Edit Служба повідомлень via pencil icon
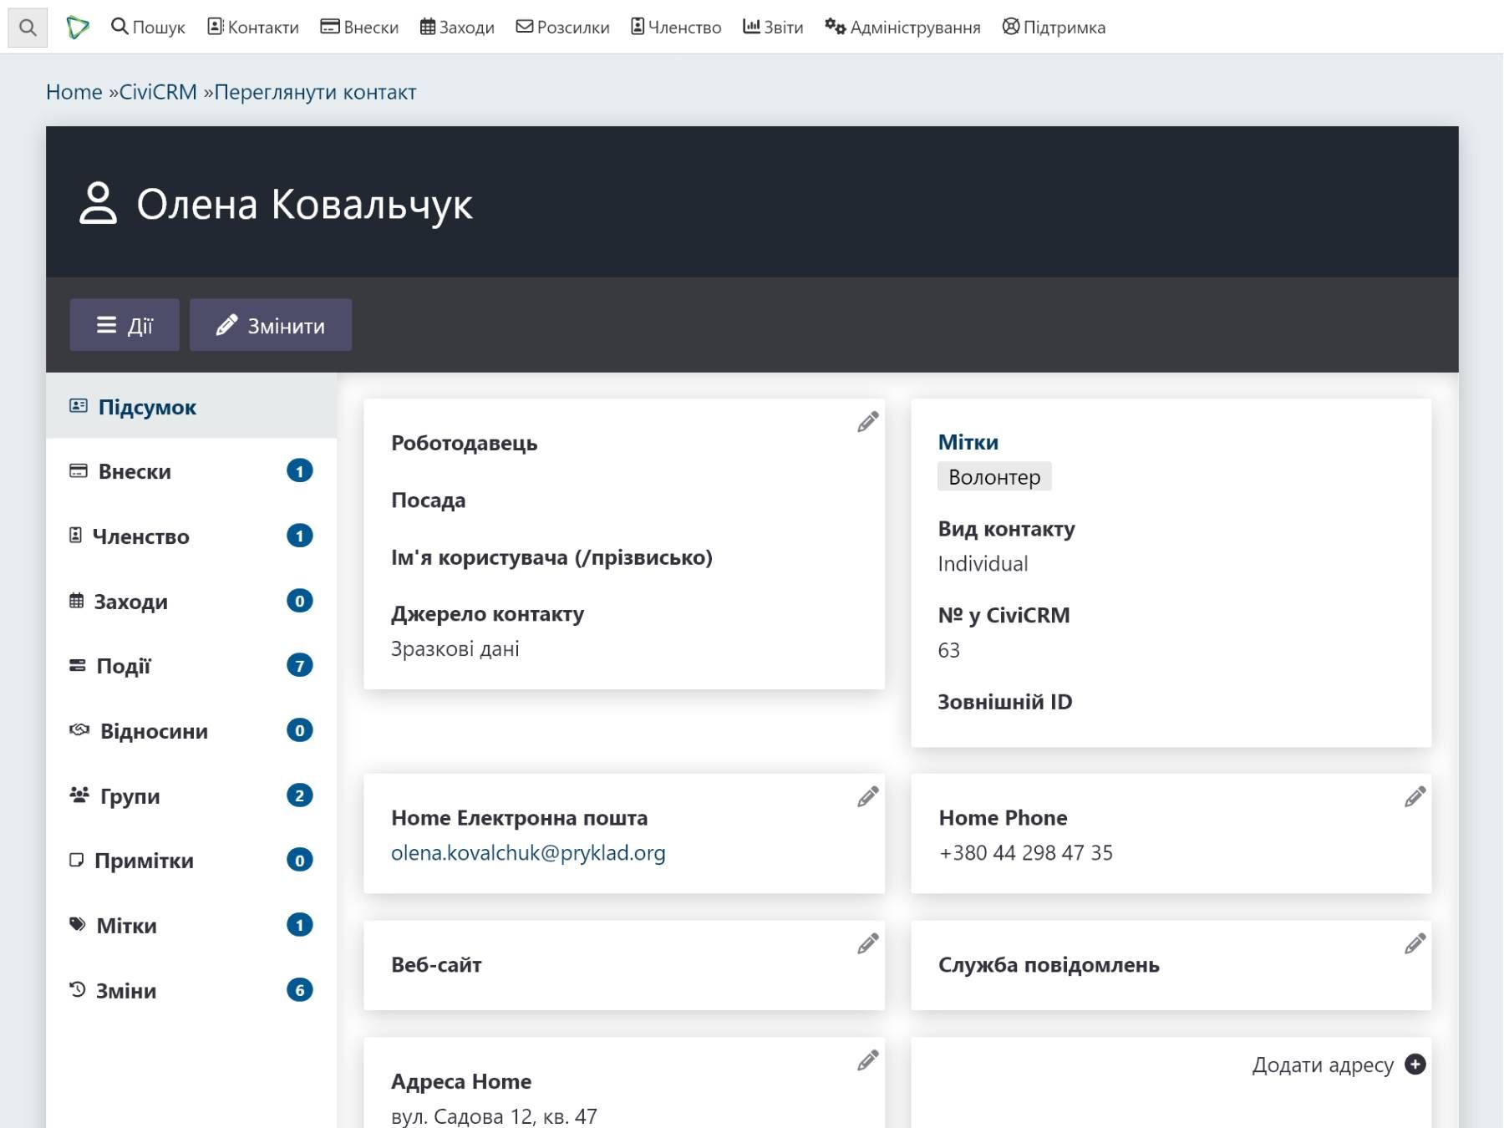Viewport: 1504px width, 1128px height. point(1415,944)
